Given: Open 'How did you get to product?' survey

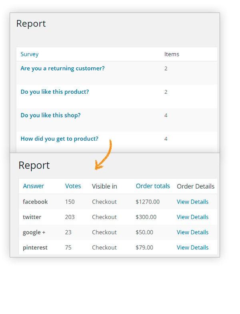Looking at the screenshot, I should point(59,139).
